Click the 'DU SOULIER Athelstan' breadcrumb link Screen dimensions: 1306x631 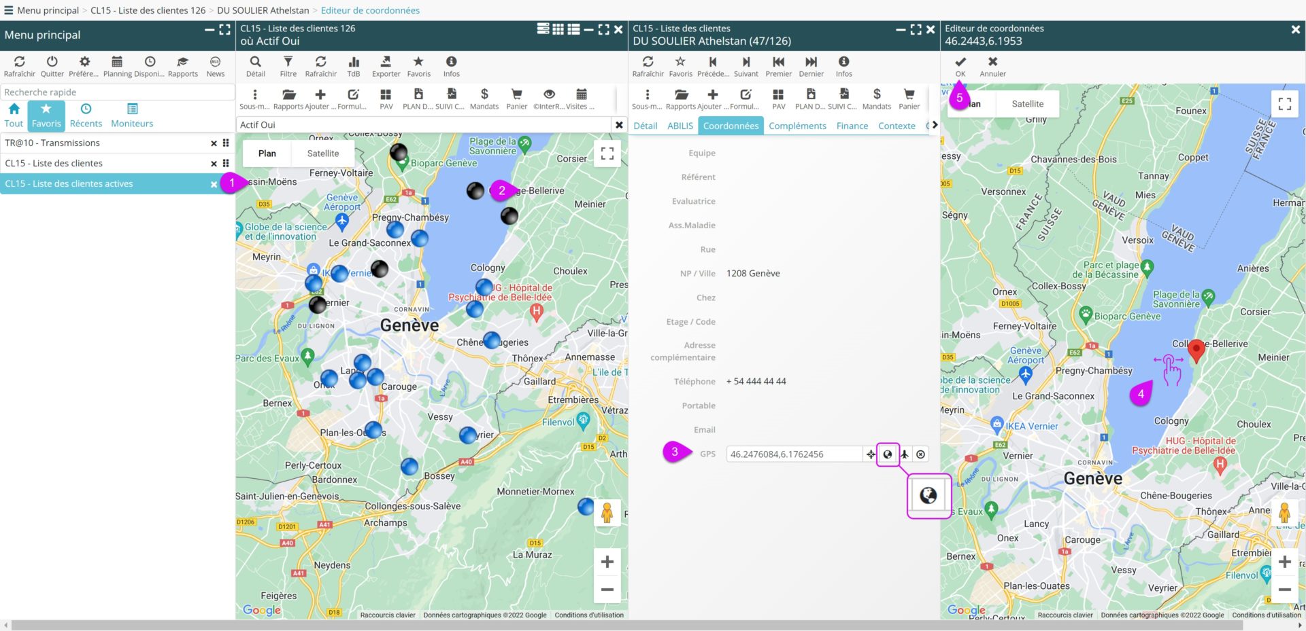tap(263, 10)
